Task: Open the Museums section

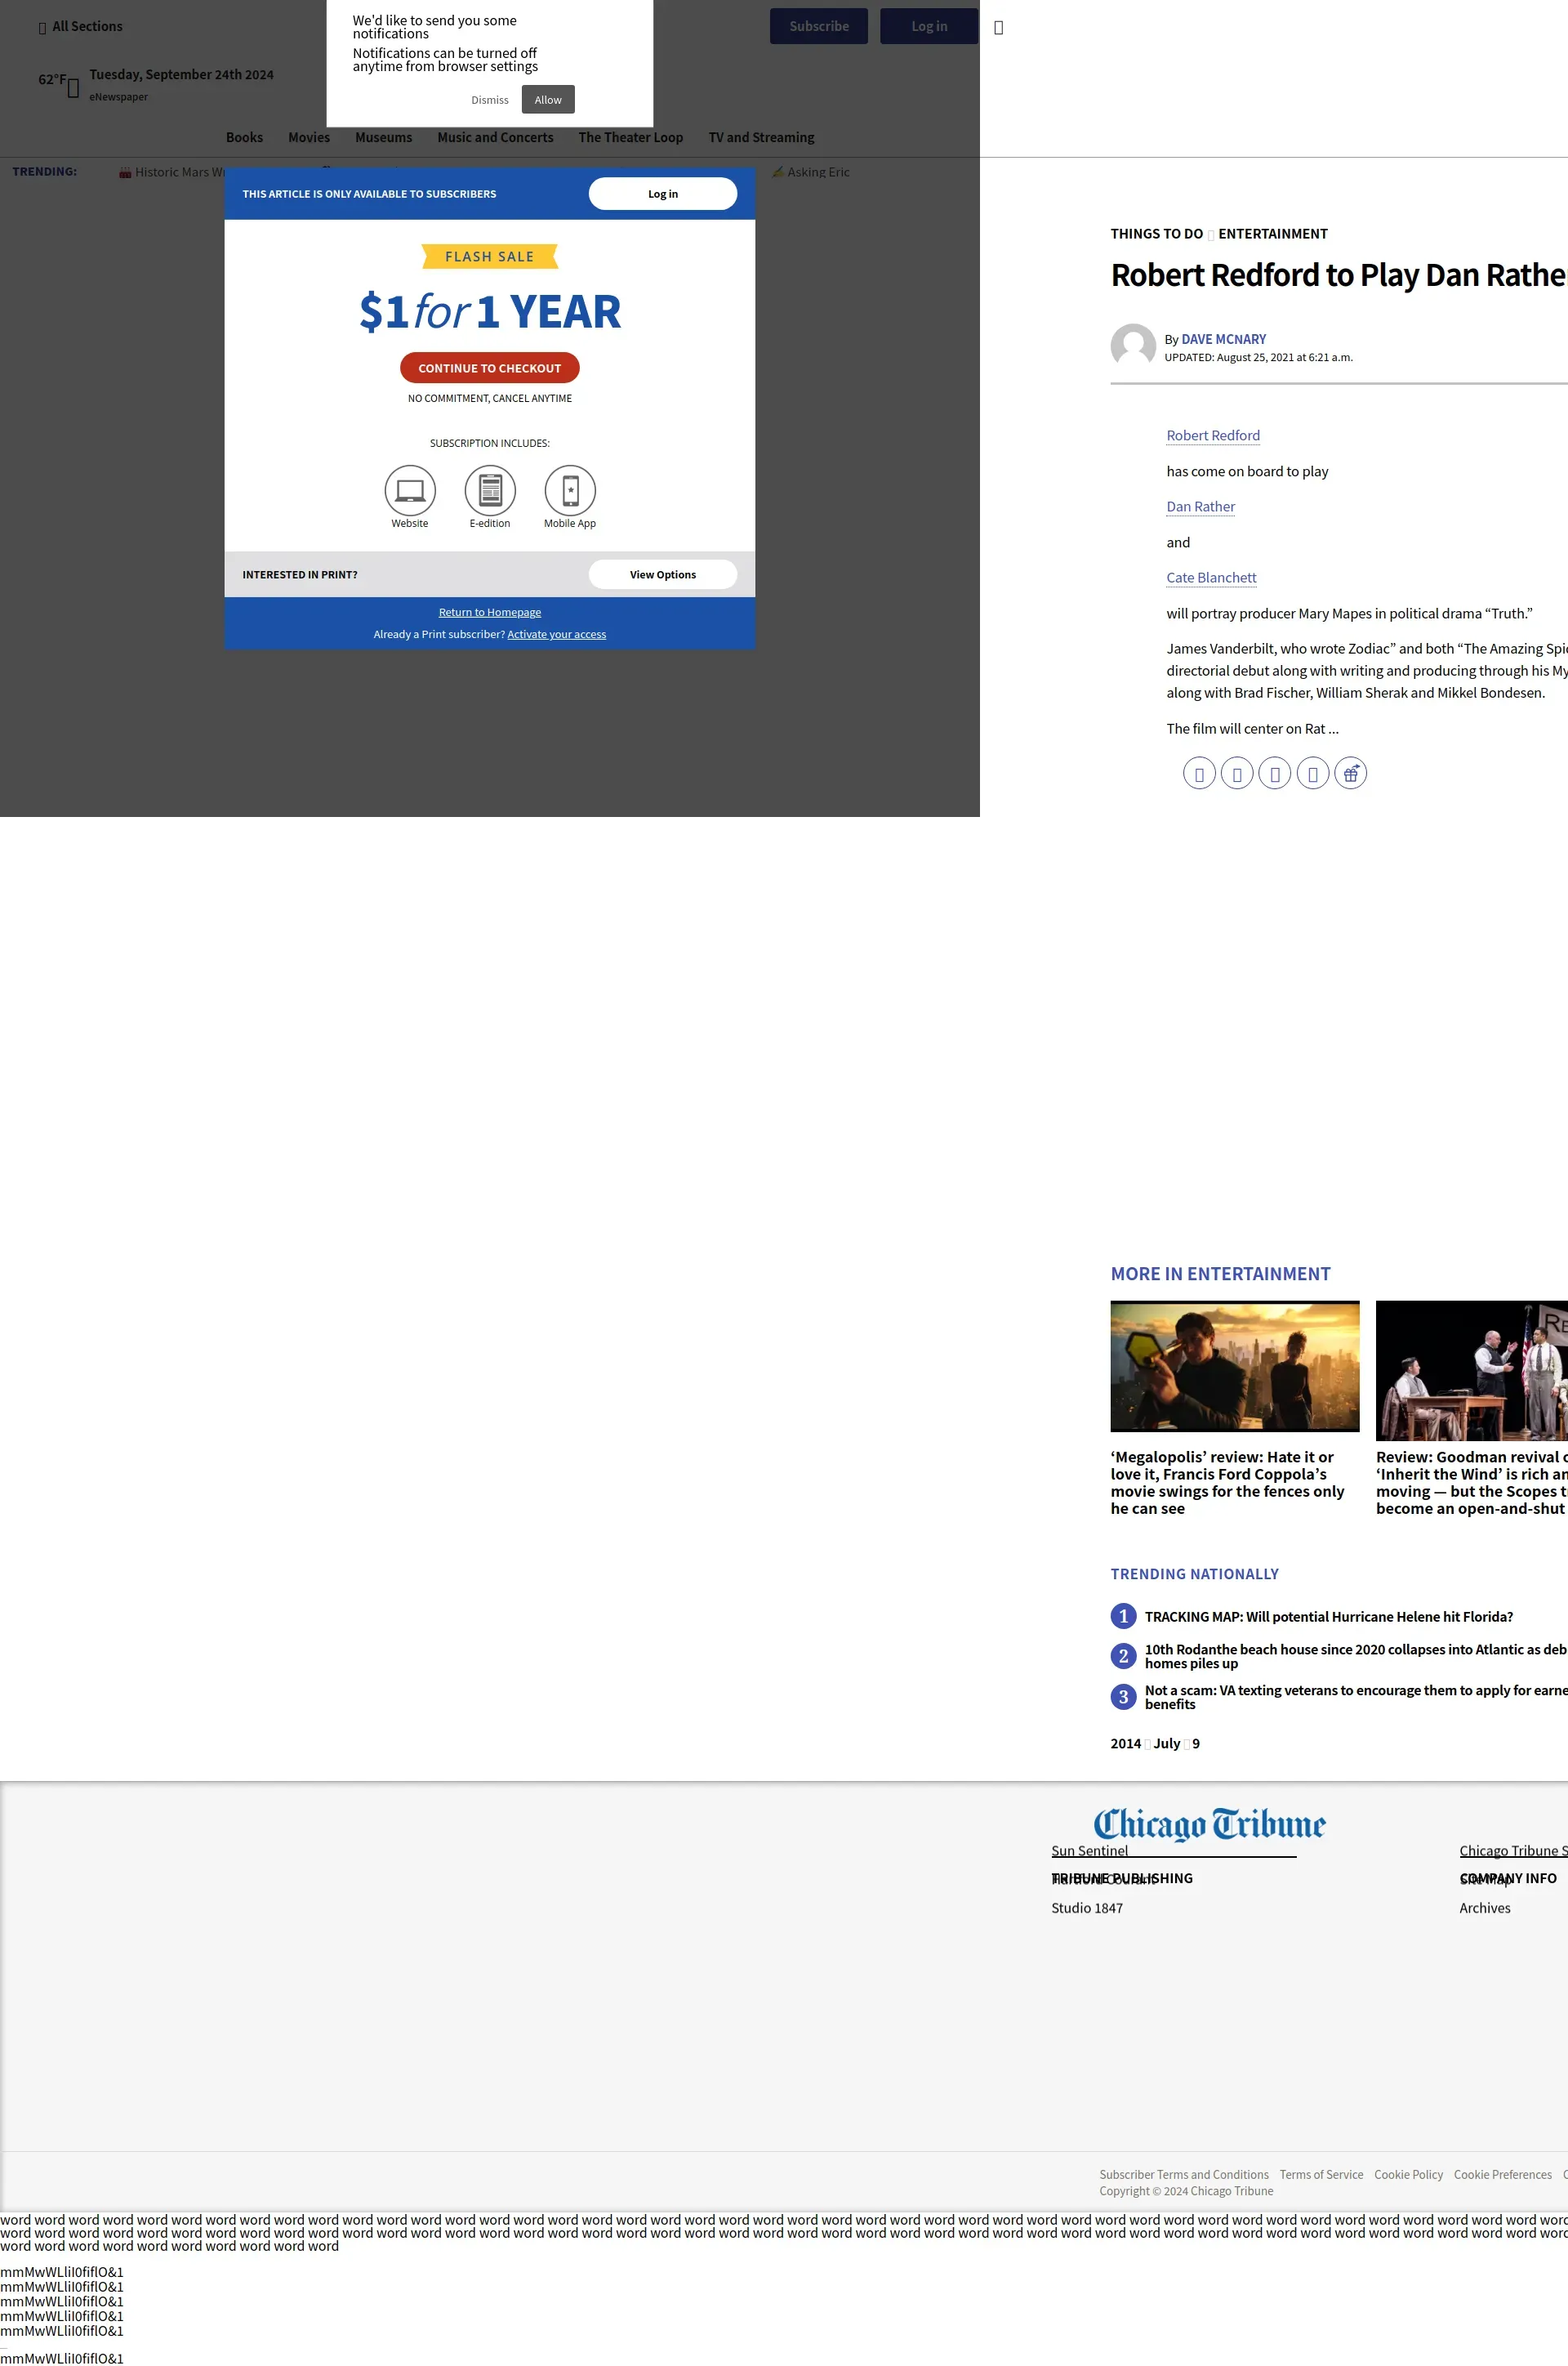Action: click(383, 137)
